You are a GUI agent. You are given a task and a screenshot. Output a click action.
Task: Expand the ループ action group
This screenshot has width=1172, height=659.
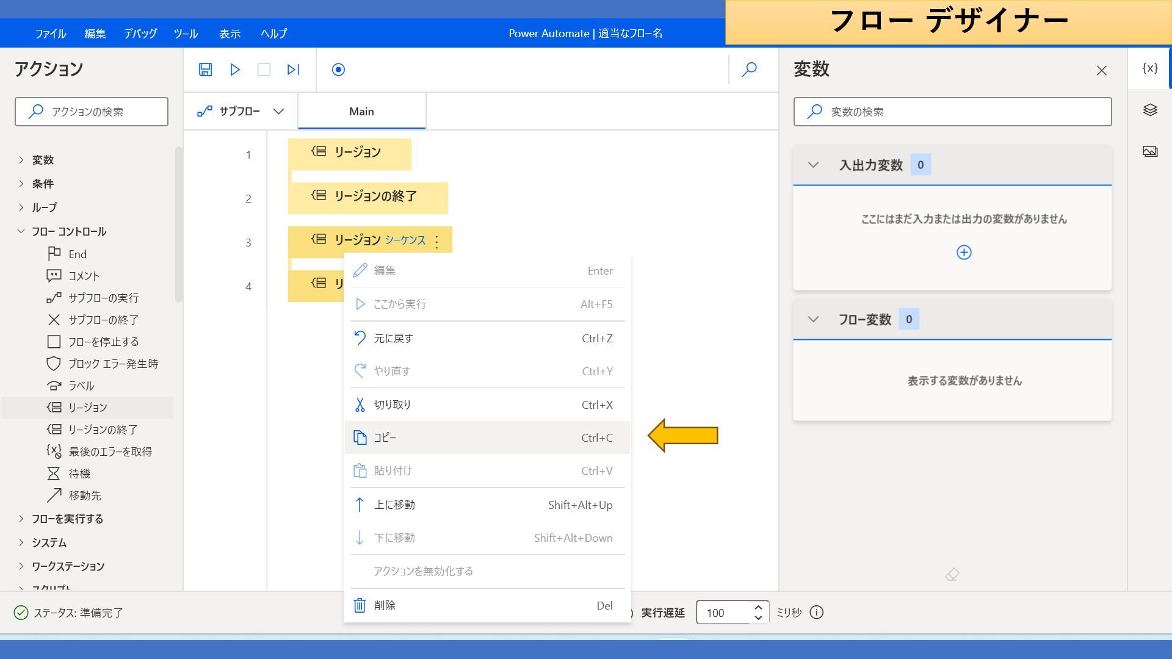[21, 207]
